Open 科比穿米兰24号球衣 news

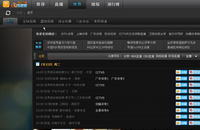100,47
